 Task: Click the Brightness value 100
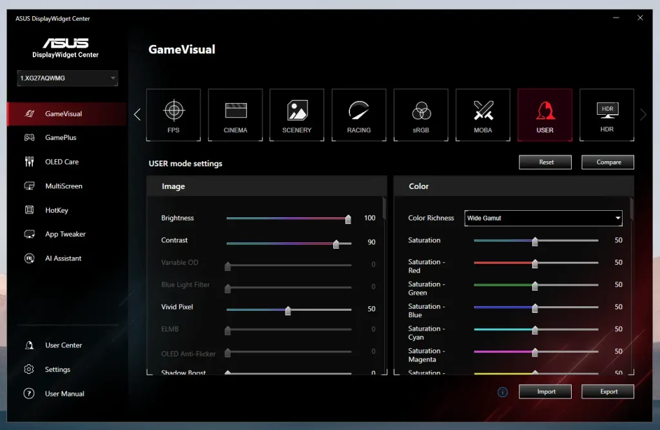[x=369, y=218]
